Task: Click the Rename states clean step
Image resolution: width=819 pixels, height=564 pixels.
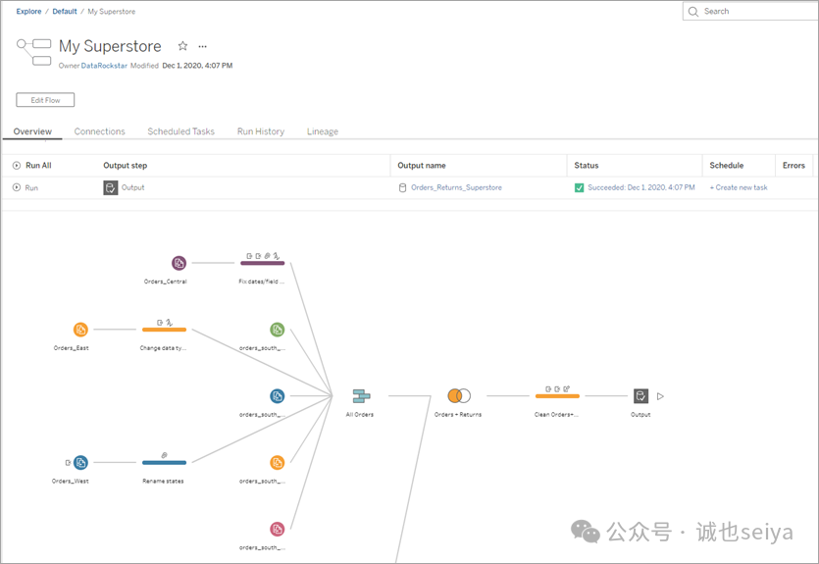Action: pos(164,463)
